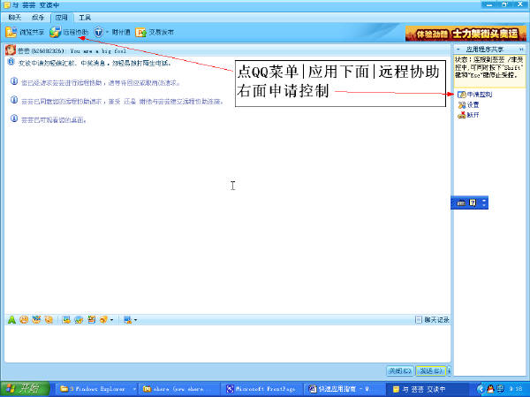Click the help question-mark on language bar

click(x=473, y=203)
